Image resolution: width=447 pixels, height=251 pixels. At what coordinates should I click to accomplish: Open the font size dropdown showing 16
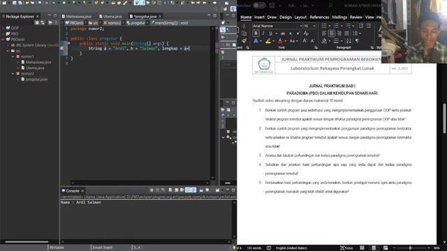tap(314, 26)
